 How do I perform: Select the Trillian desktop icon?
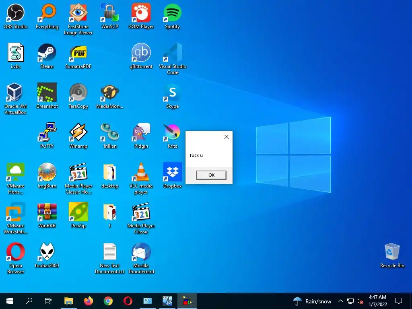[110, 136]
